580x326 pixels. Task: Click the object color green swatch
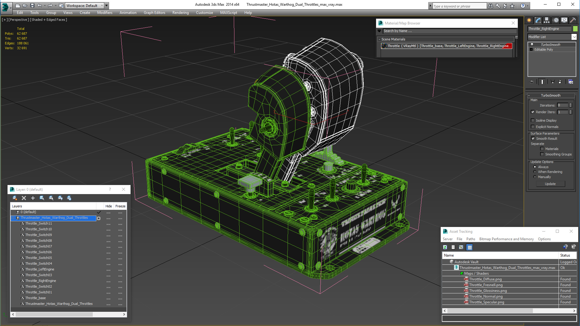point(575,29)
